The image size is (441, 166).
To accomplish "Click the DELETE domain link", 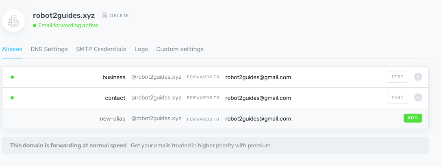I will [119, 15].
